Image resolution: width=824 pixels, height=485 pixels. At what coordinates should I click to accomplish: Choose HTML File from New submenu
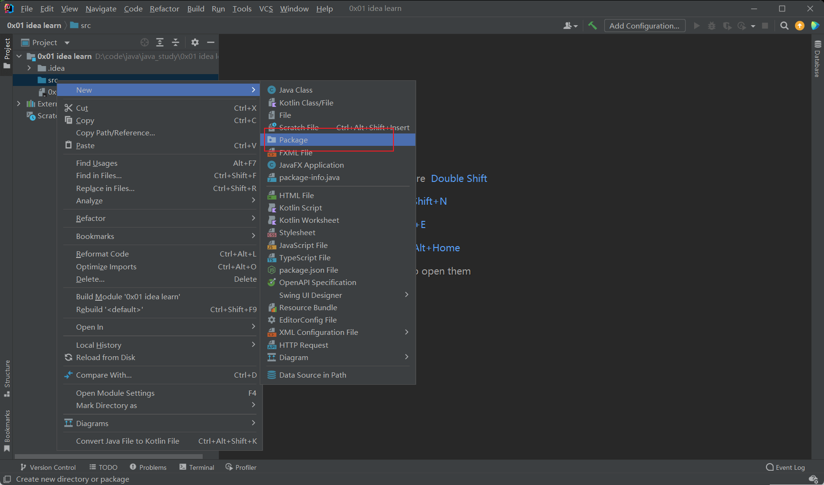click(338, 195)
